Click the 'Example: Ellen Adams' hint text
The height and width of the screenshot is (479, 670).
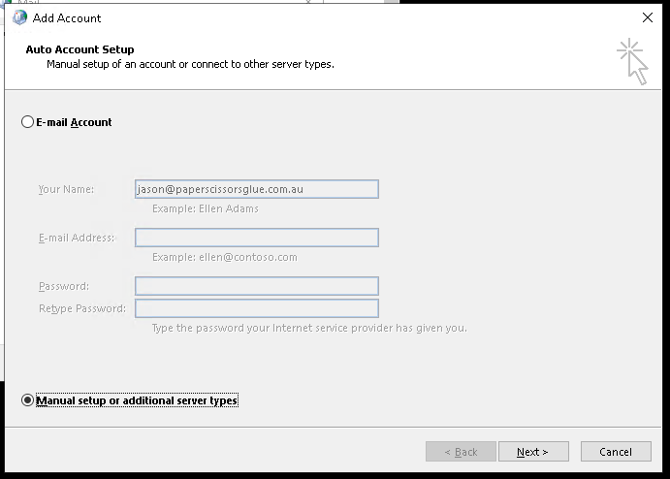coord(205,208)
